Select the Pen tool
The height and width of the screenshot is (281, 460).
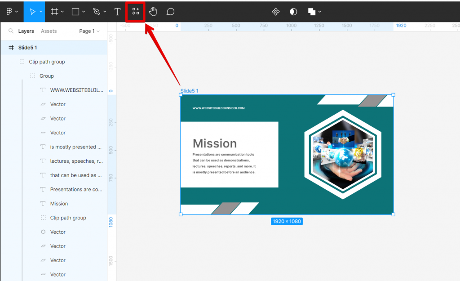(x=97, y=11)
